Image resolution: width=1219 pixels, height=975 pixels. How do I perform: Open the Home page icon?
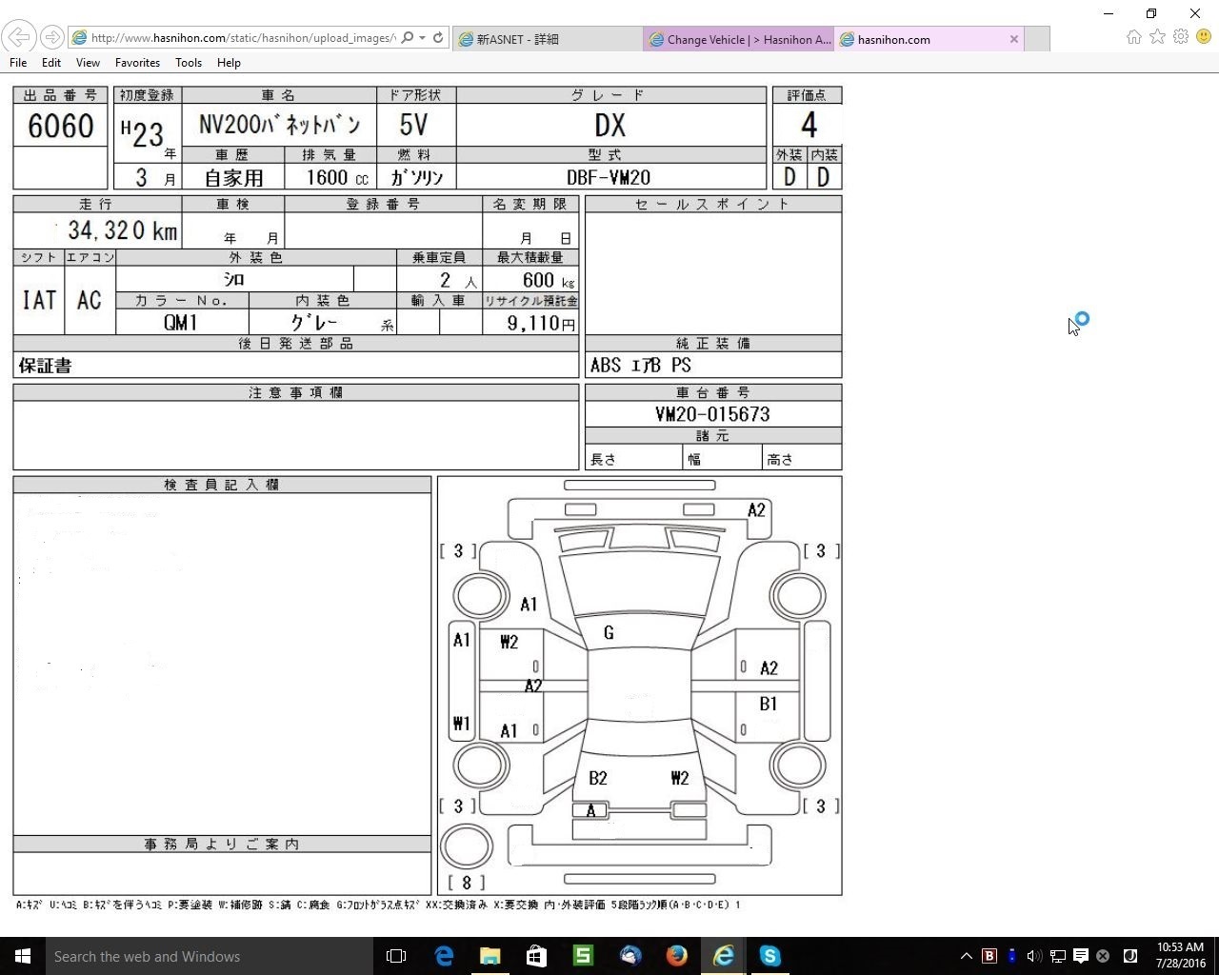[x=1133, y=37]
